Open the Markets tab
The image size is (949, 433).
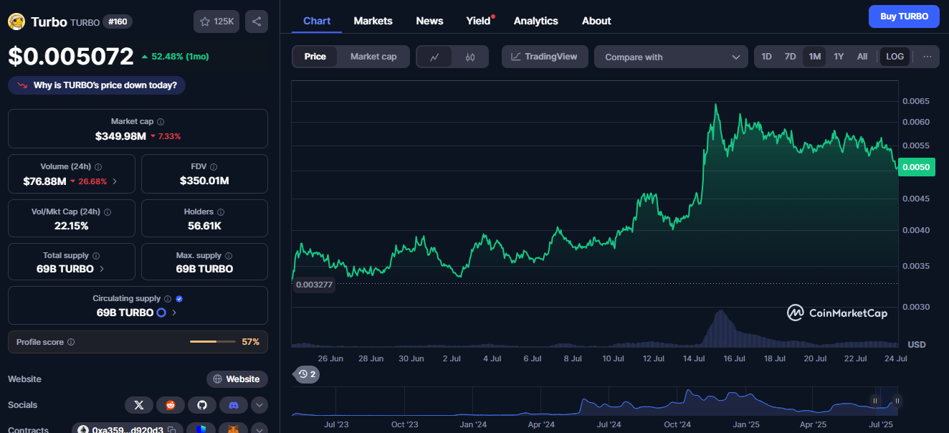pyautogui.click(x=373, y=21)
